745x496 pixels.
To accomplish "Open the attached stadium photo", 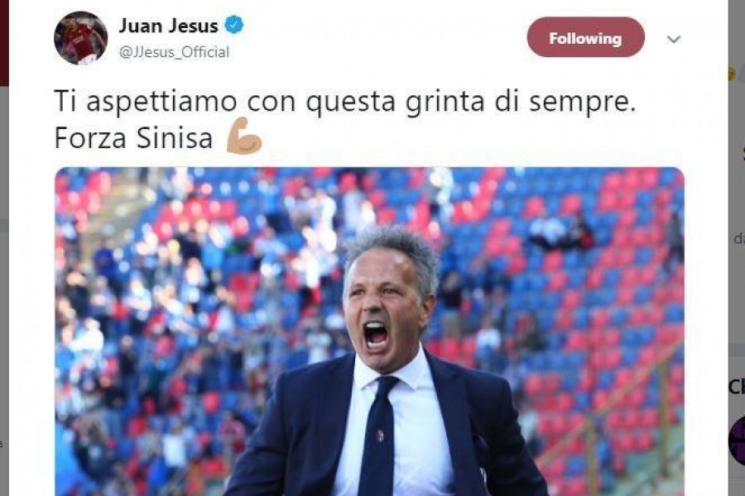I will tap(370, 331).
